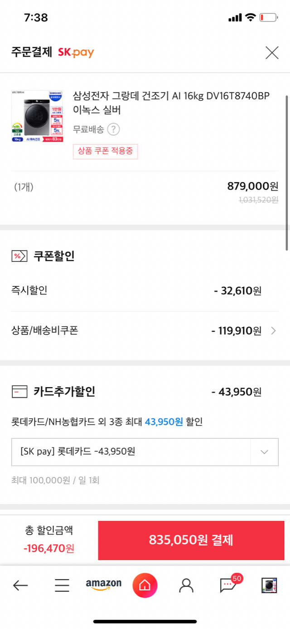Tap the card additional discount icon
Screen dimensions: 290x629
click(19, 391)
